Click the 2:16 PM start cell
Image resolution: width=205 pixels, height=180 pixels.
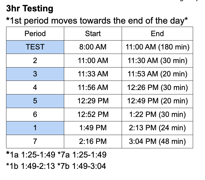coord(93,141)
